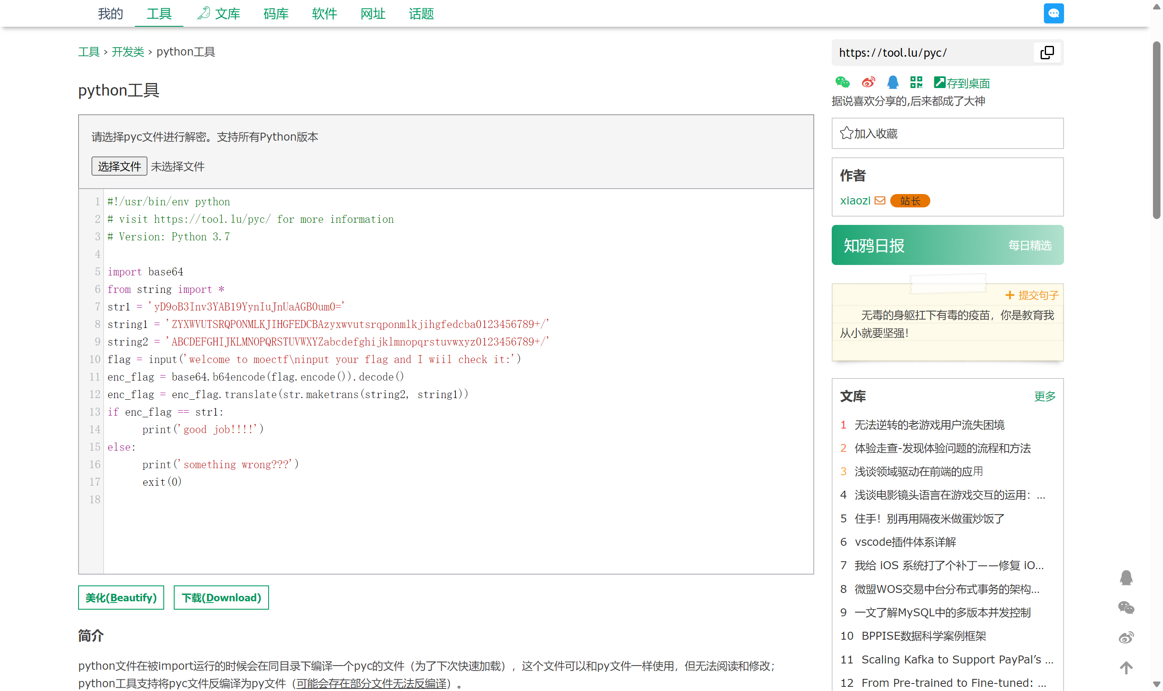Open the QR code icon
The width and height of the screenshot is (1163, 691).
click(916, 83)
